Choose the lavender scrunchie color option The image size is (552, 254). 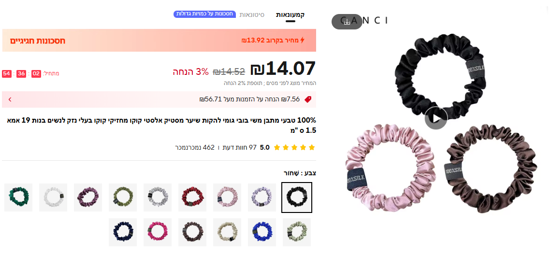click(262, 198)
